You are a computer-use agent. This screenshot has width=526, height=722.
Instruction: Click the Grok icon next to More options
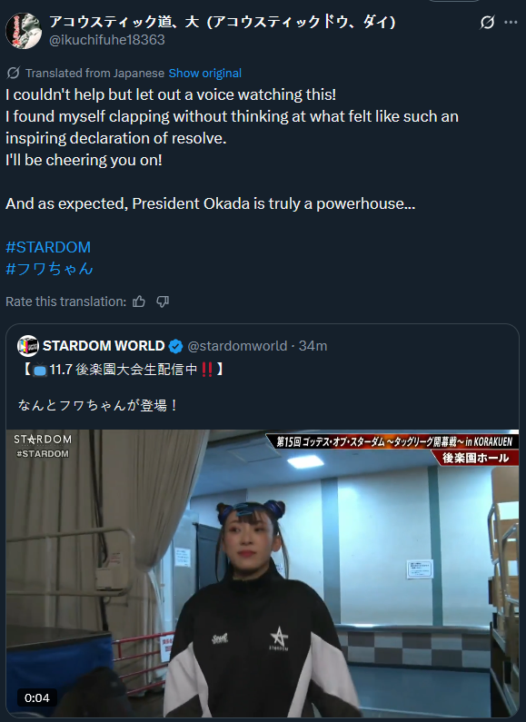click(487, 22)
